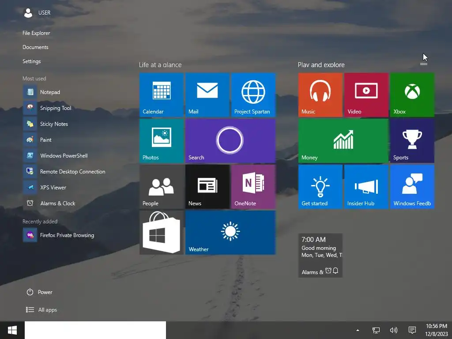Screen dimensions: 452x339
Task: Open the People tile
Action: [161, 187]
